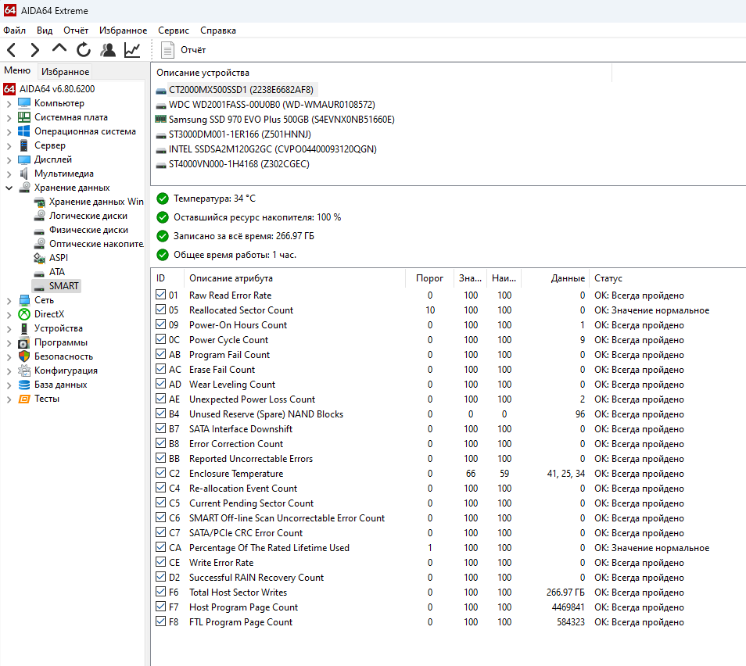The width and height of the screenshot is (746, 666).
Task: Go up one level with the Up arrow
Action: [x=59, y=48]
